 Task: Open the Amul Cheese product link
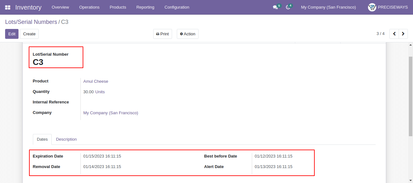click(96, 81)
